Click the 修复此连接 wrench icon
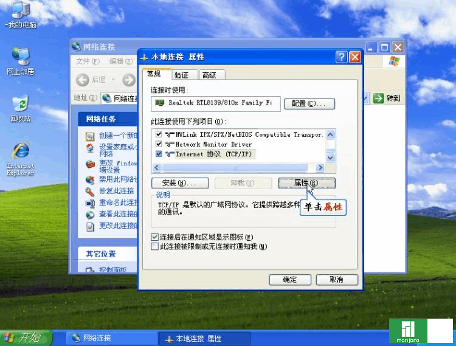 (90, 192)
